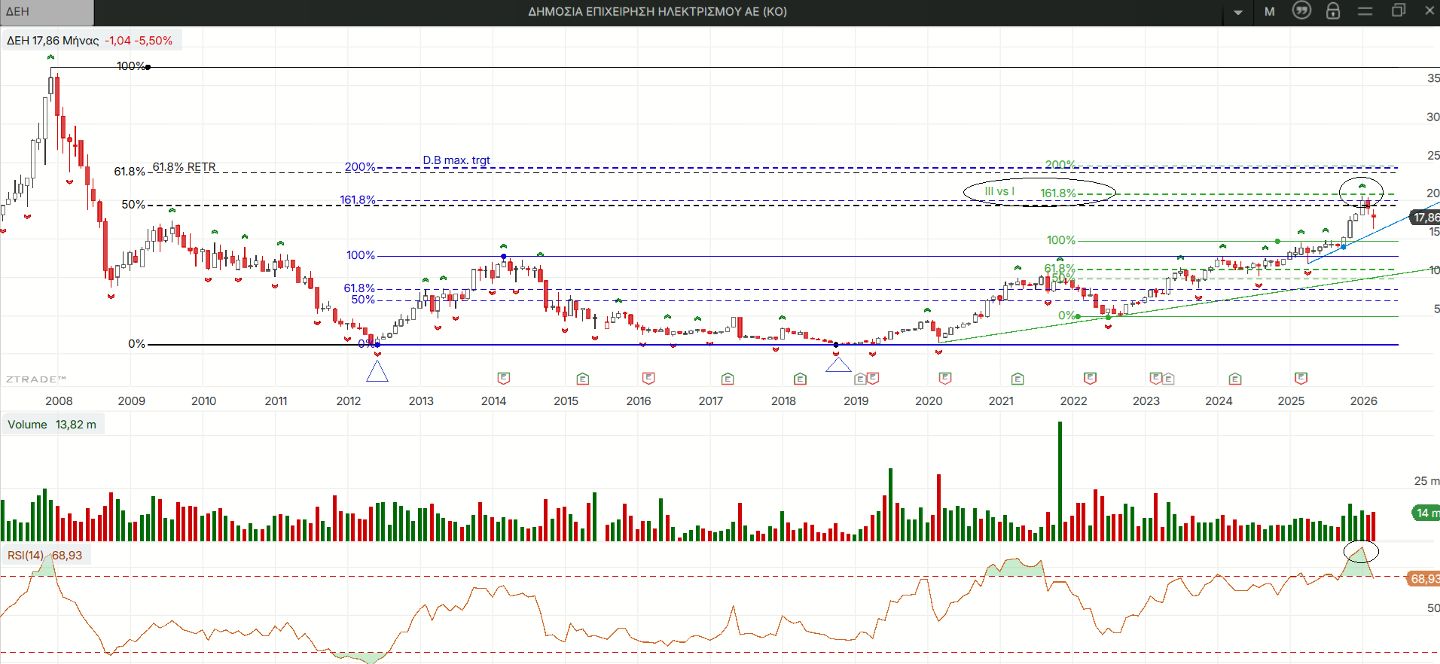The width and height of the screenshot is (1440, 664).
Task: Open the symbol dropdown arrow in title bar
Action: 1238,12
